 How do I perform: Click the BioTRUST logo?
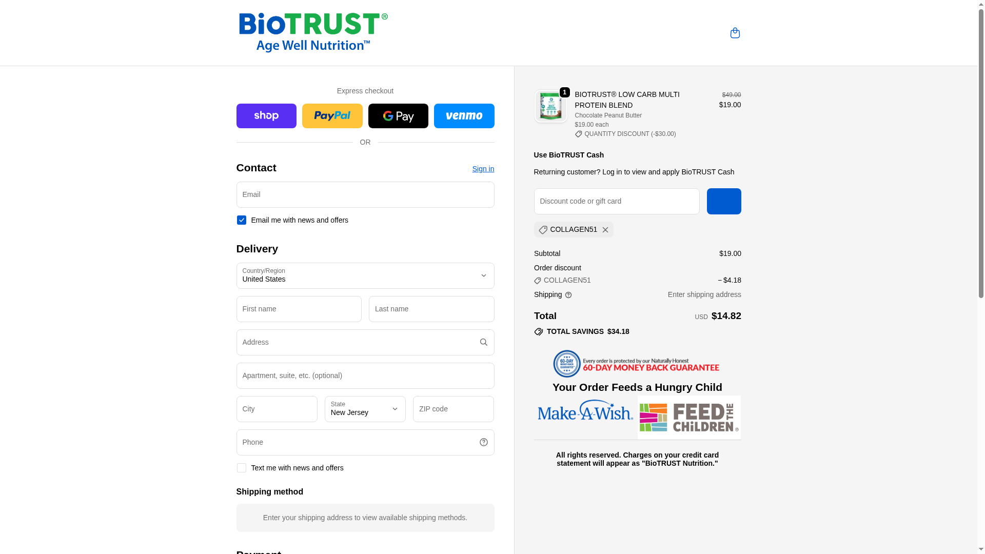pos(313,32)
